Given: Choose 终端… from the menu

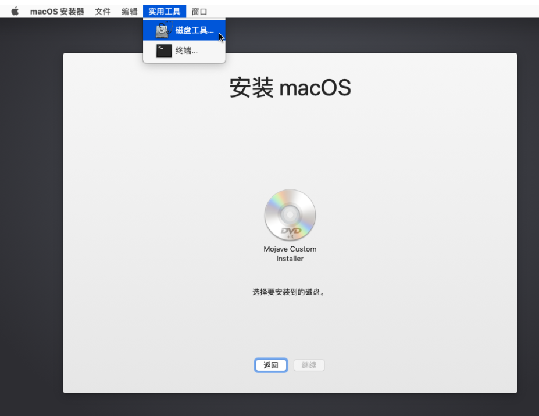Looking at the screenshot, I should (184, 51).
